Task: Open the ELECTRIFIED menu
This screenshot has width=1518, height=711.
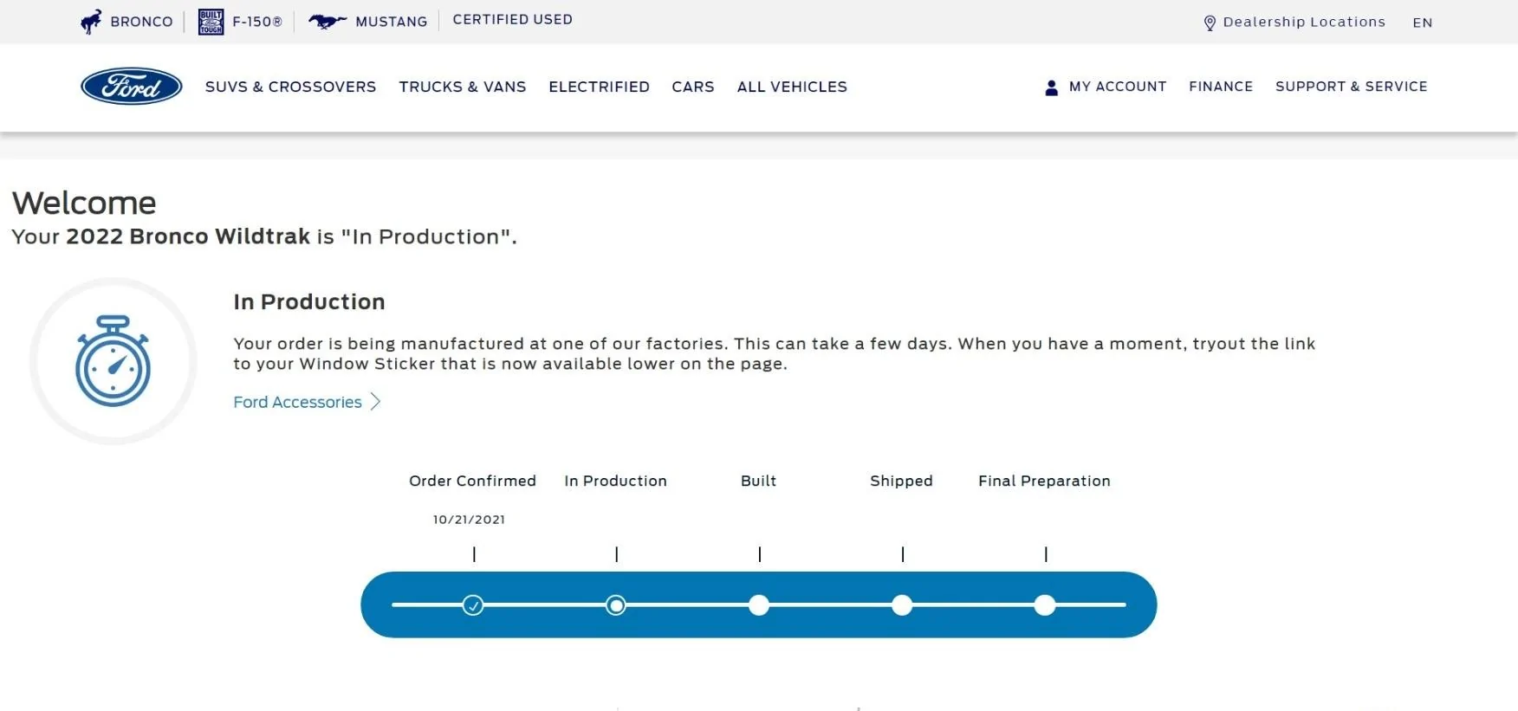Action: pyautogui.click(x=599, y=87)
